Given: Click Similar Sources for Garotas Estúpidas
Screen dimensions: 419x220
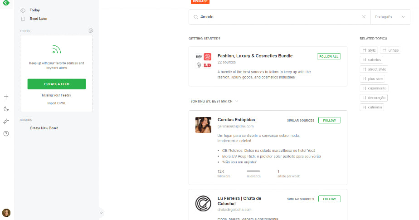Looking at the screenshot, I should pos(300,121).
